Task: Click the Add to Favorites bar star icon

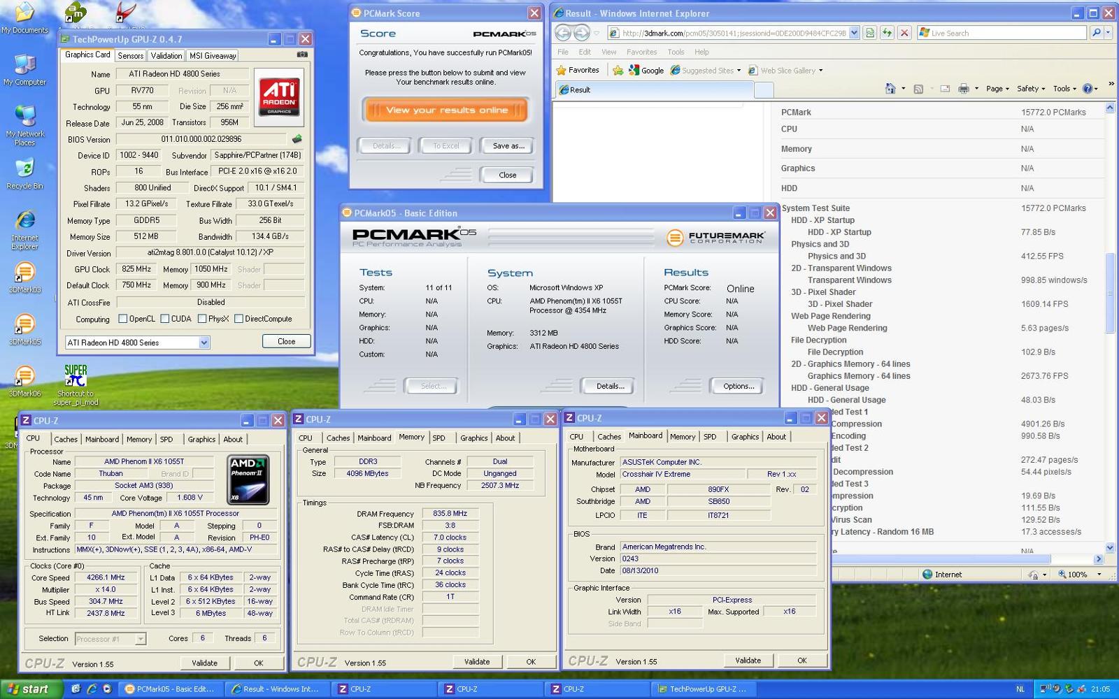Action: click(618, 70)
